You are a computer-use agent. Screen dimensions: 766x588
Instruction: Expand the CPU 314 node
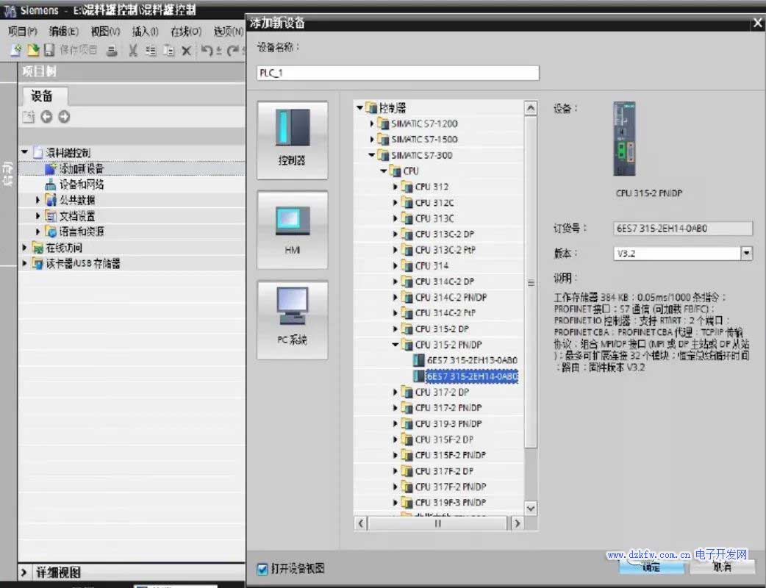tap(395, 265)
